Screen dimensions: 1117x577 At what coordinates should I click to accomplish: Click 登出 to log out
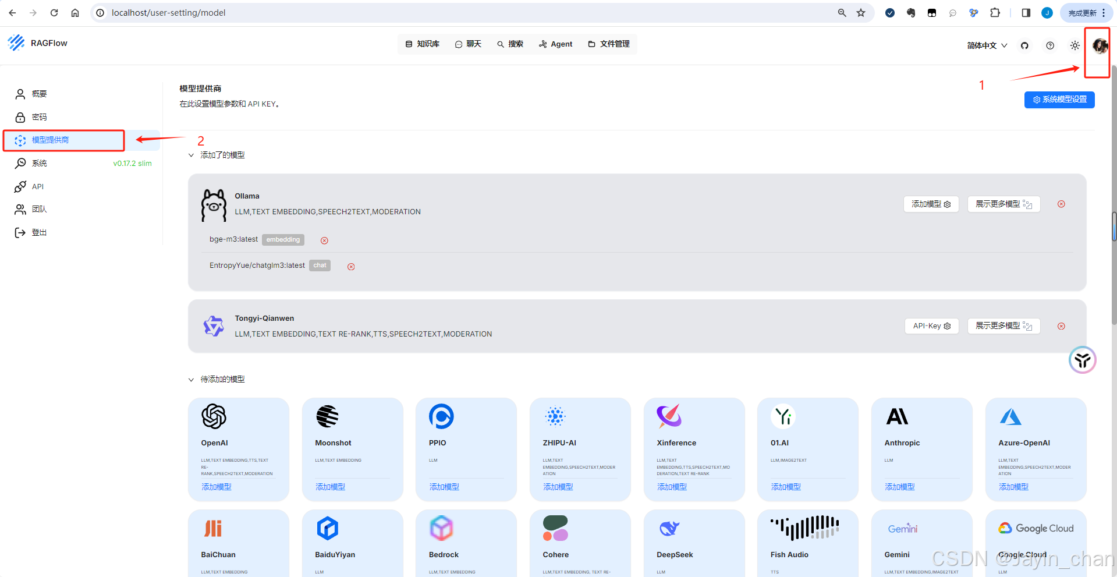[81, 232]
